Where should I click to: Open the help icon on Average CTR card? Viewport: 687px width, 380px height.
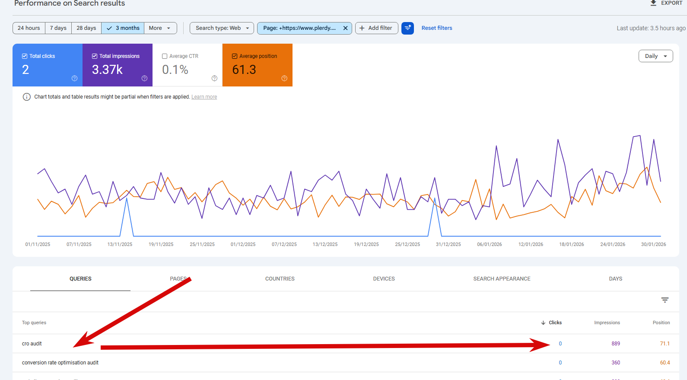pyautogui.click(x=214, y=78)
